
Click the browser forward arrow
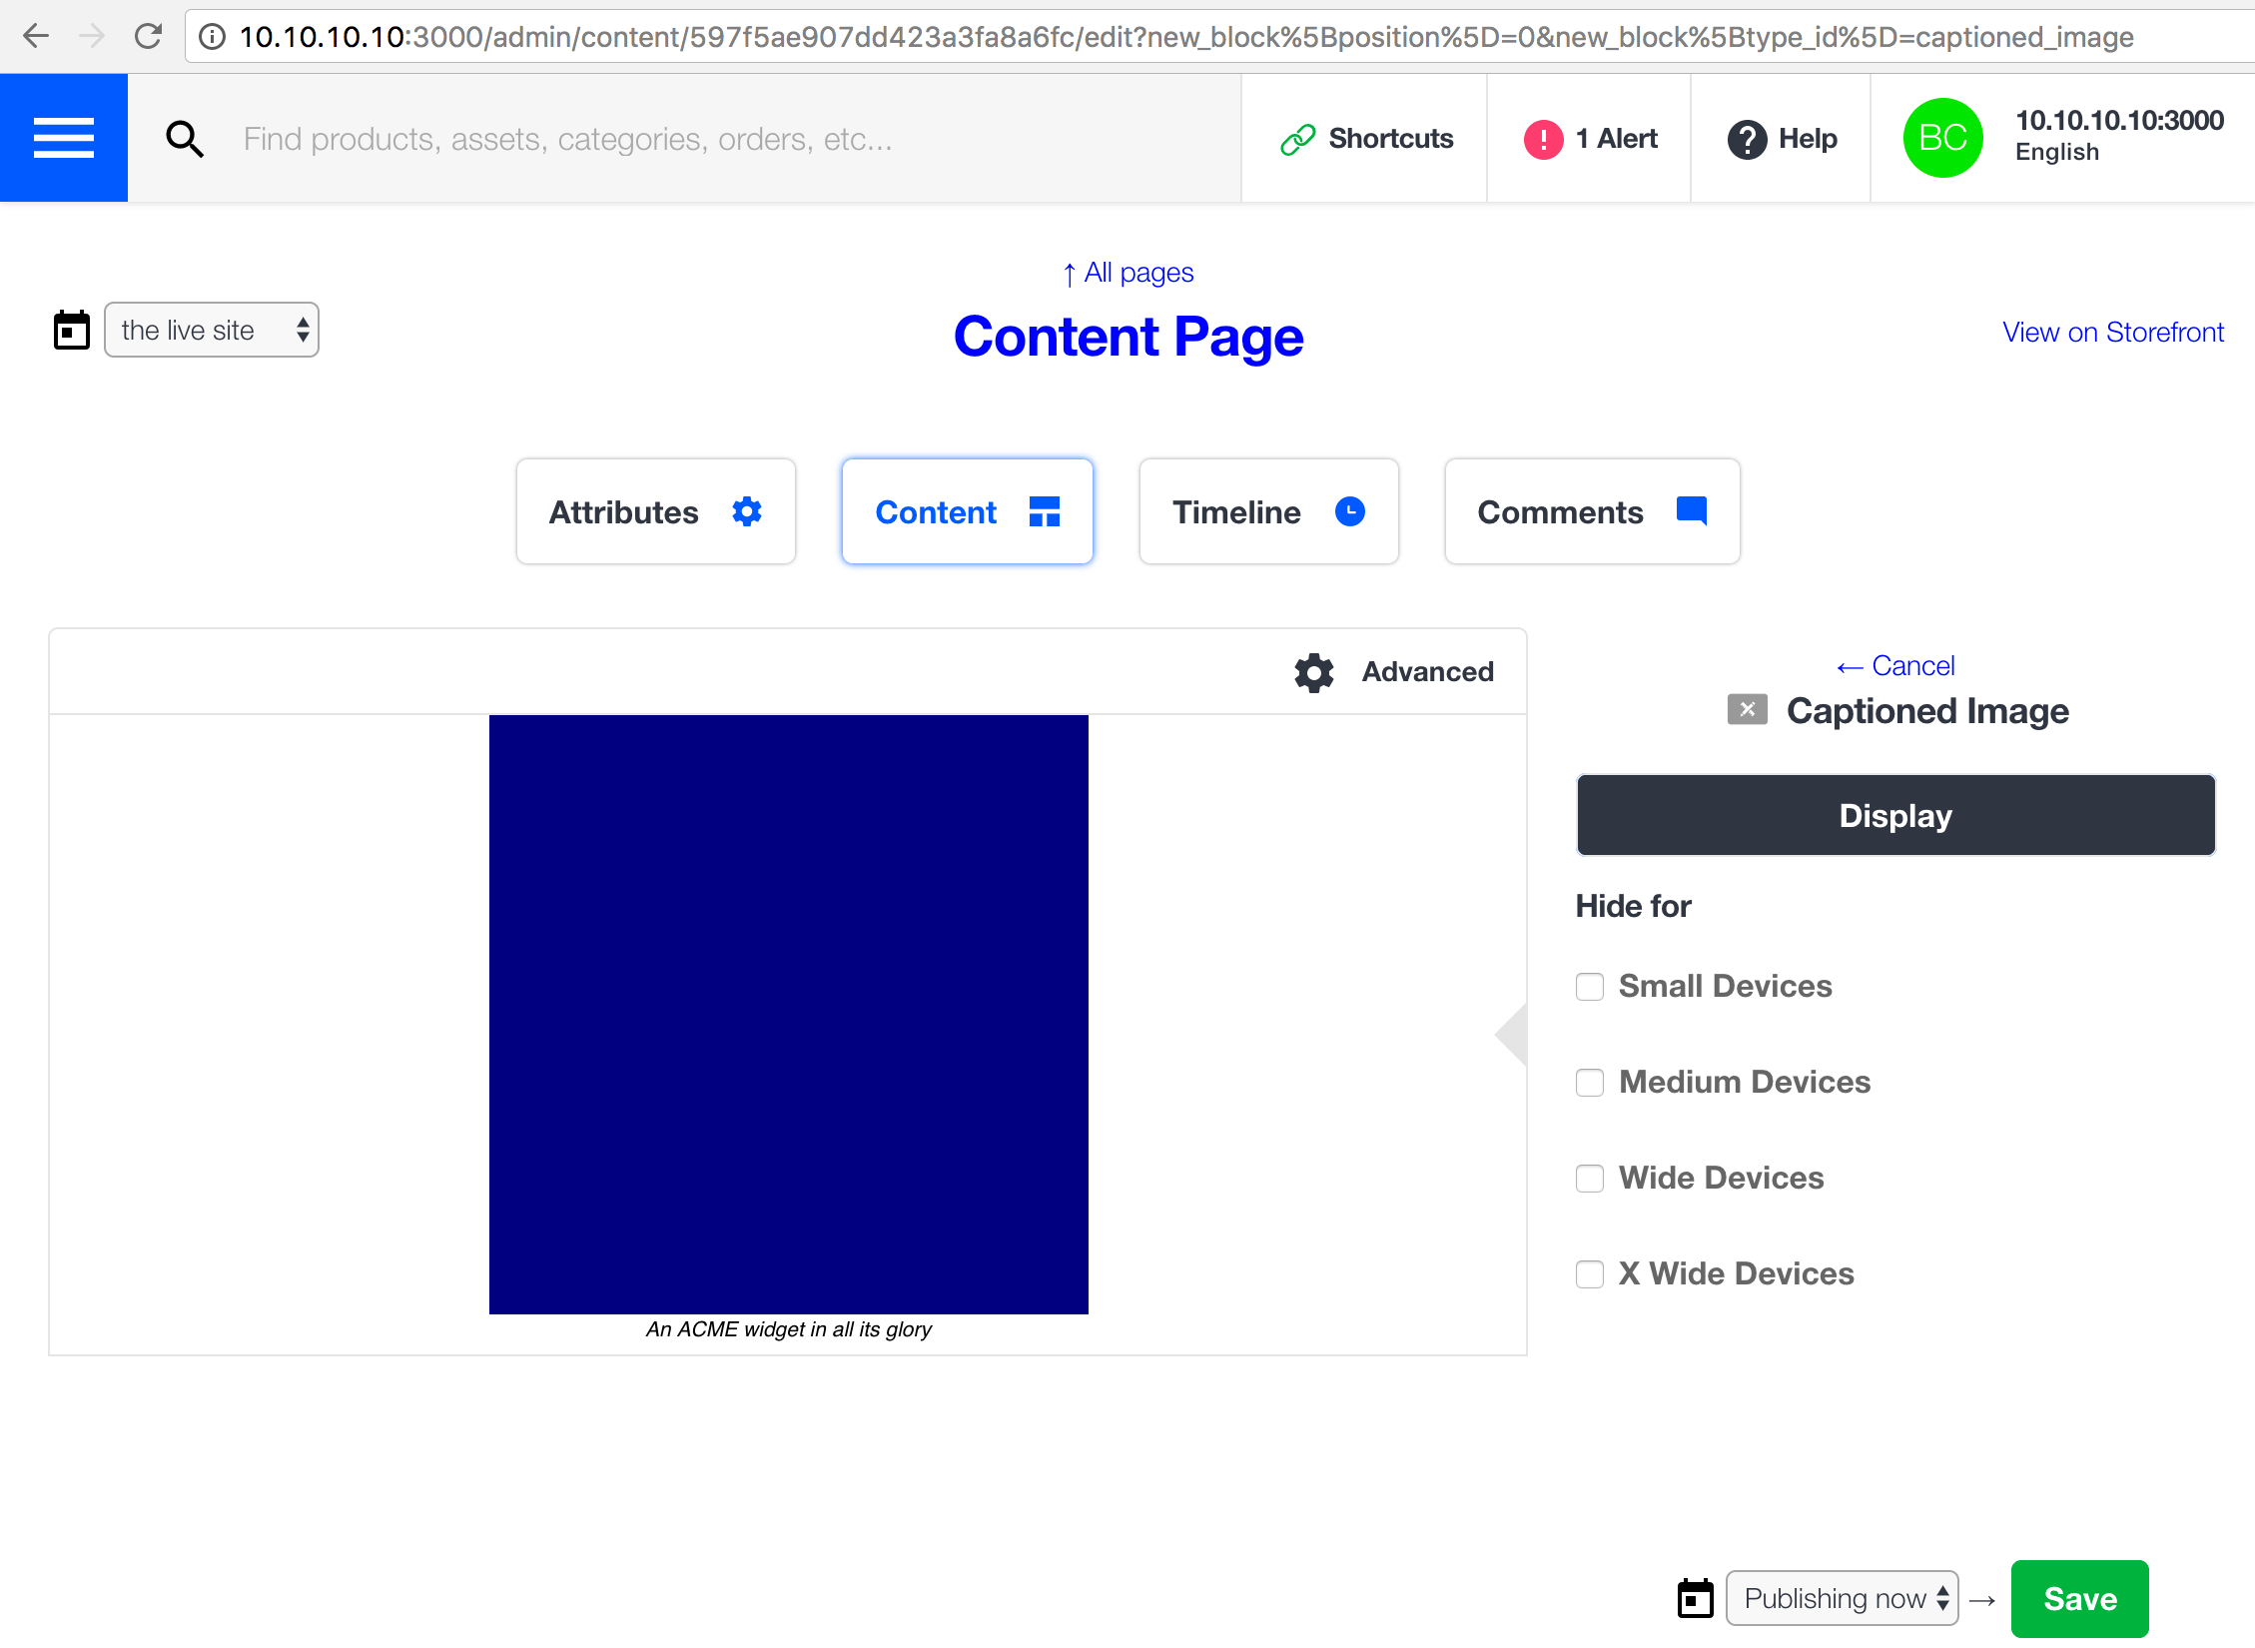click(93, 37)
